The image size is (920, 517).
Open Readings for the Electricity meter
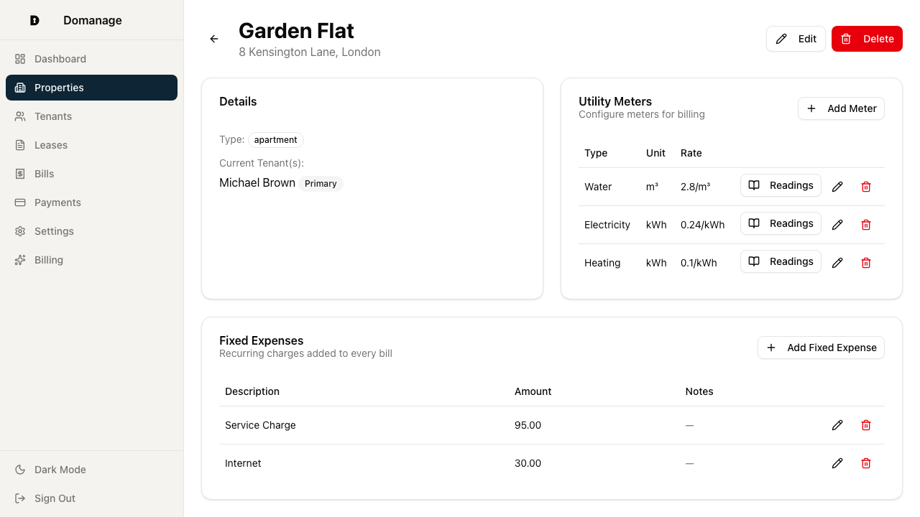click(781, 223)
